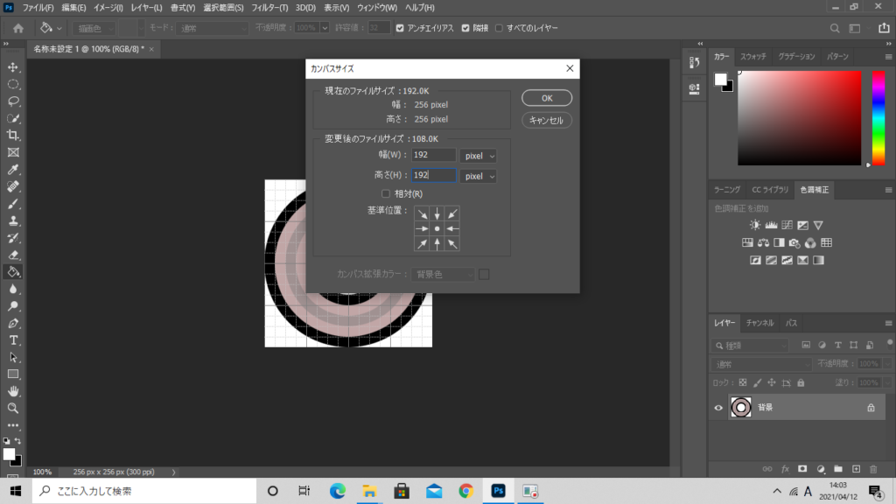Viewport: 896px width, 504px height.
Task: Click the vertical hue slider
Action: (878, 118)
